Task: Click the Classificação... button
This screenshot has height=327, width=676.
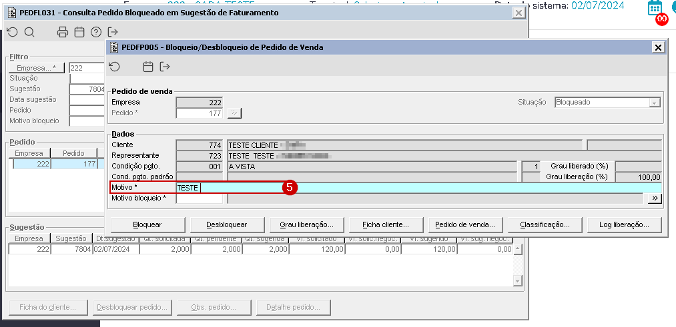Action: [545, 224]
